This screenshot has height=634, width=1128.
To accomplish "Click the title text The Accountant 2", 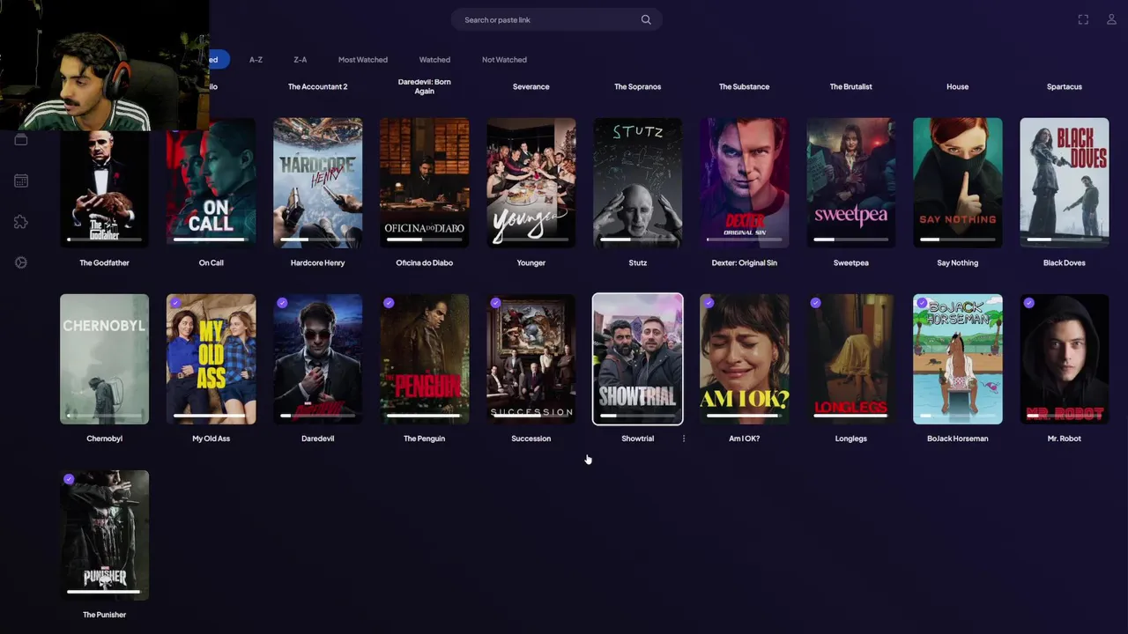I will click(317, 86).
